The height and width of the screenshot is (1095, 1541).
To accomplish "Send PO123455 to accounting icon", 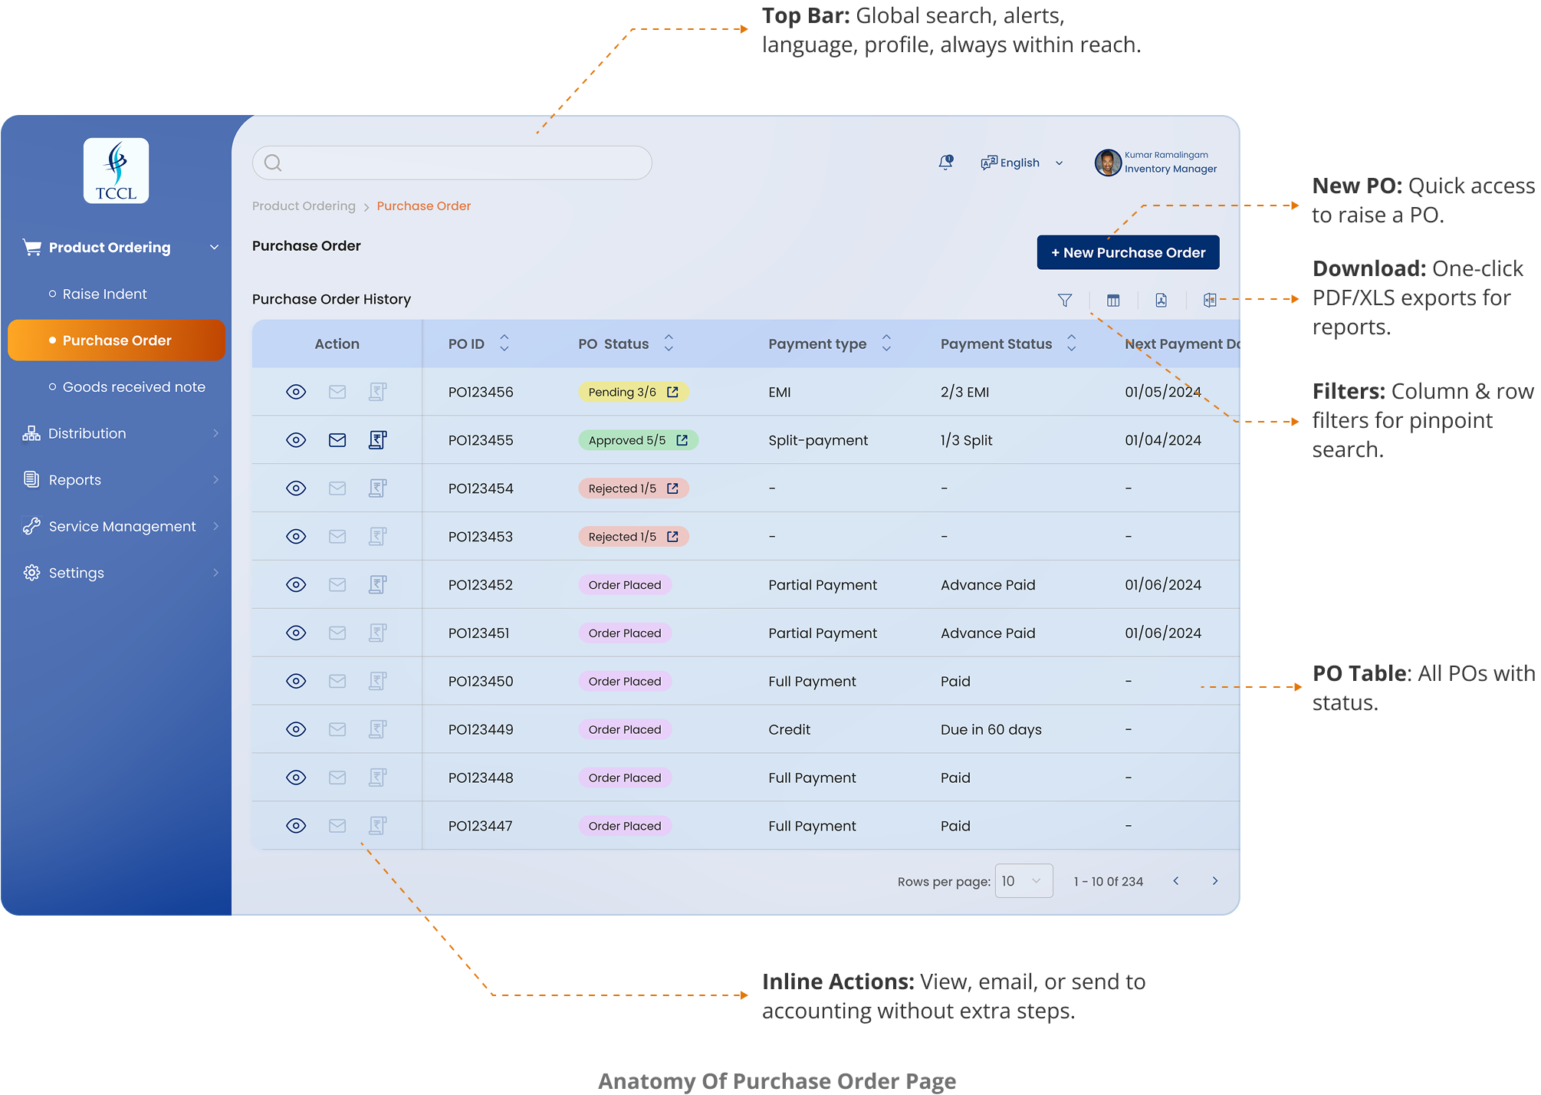I will point(377,440).
